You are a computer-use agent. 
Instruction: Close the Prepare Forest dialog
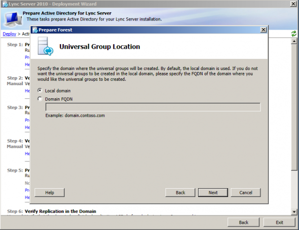(x=263, y=30)
